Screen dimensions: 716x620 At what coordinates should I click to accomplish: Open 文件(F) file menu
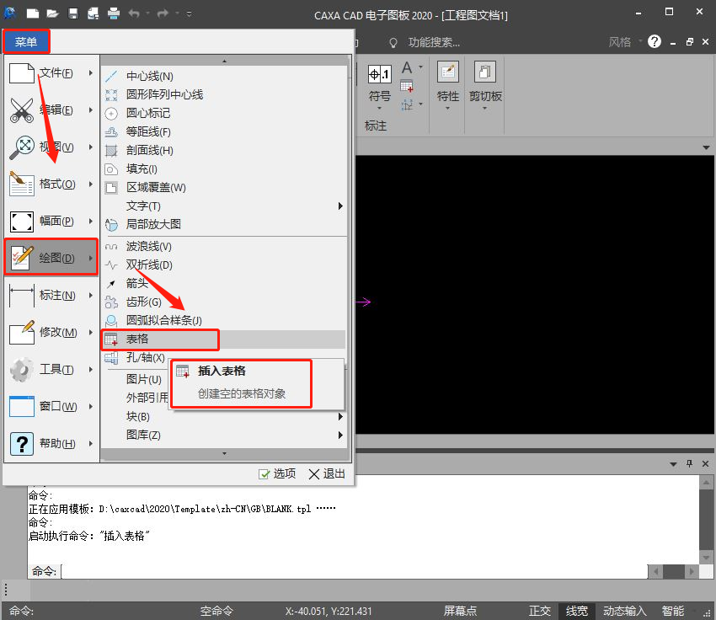click(x=51, y=73)
